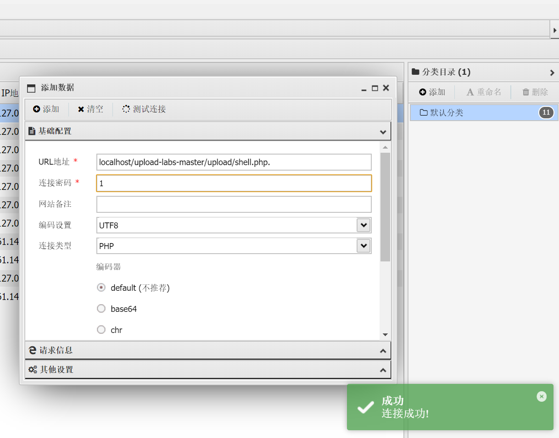Image resolution: width=559 pixels, height=438 pixels.
Task: Click the dialog scrollbar down arrow
Action: (385, 335)
